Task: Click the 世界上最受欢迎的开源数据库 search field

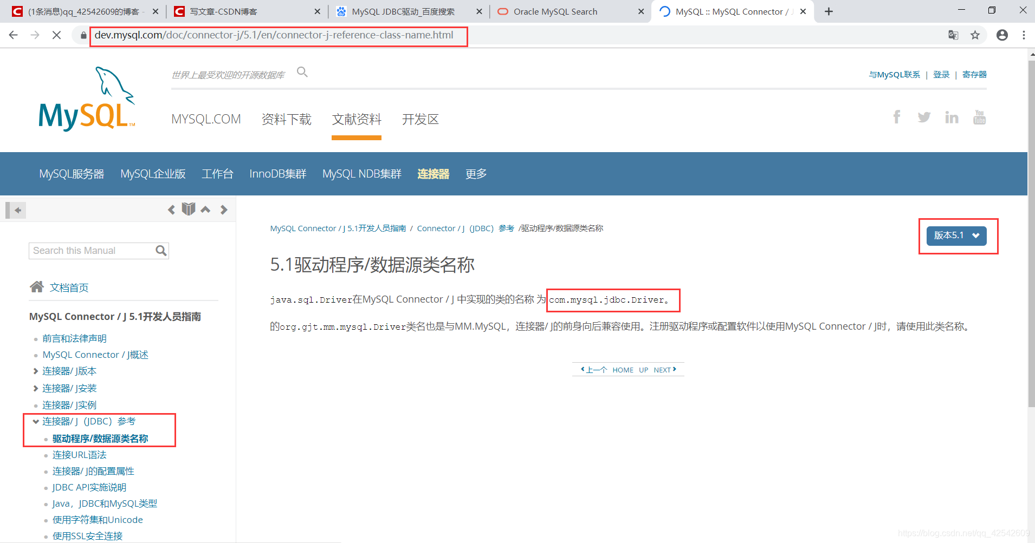Action: [x=228, y=75]
